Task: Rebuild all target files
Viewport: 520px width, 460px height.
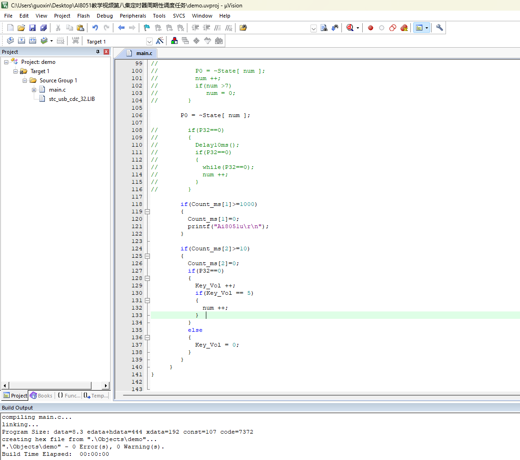Action: click(32, 41)
